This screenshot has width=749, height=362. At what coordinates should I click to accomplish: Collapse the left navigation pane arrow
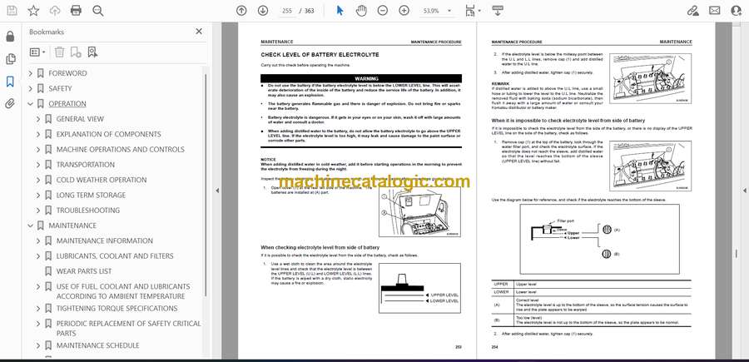tap(217, 191)
